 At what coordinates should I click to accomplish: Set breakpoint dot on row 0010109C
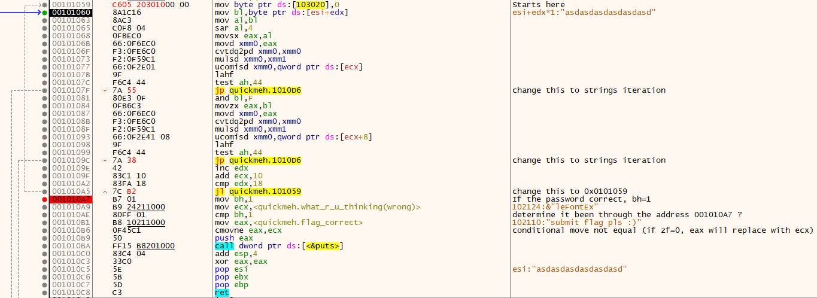(x=44, y=160)
